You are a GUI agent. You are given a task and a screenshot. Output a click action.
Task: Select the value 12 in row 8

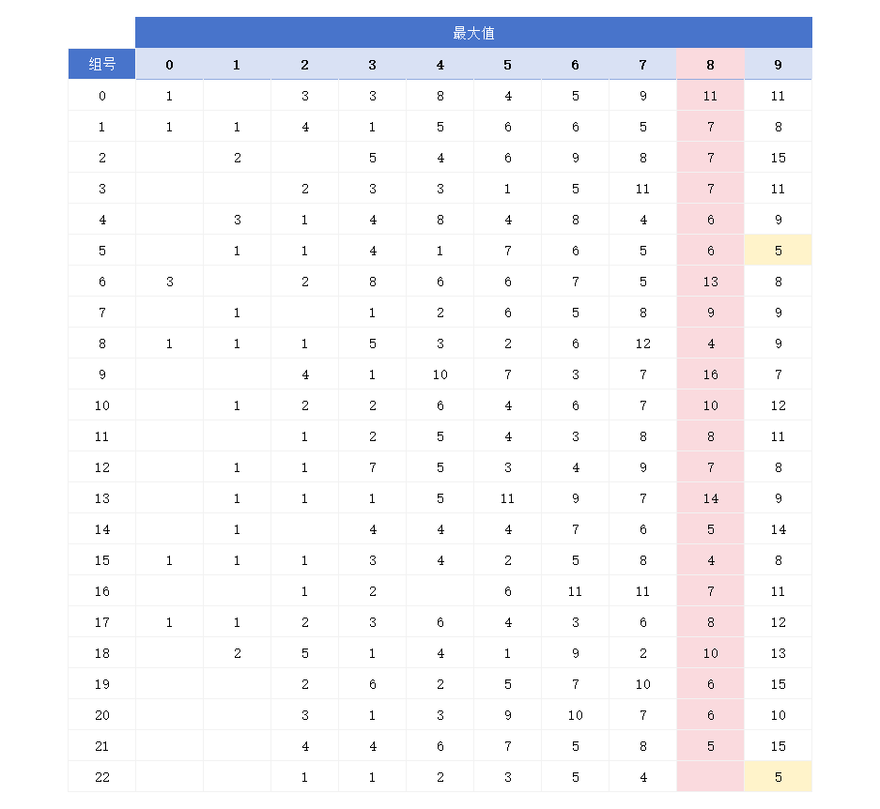642,343
